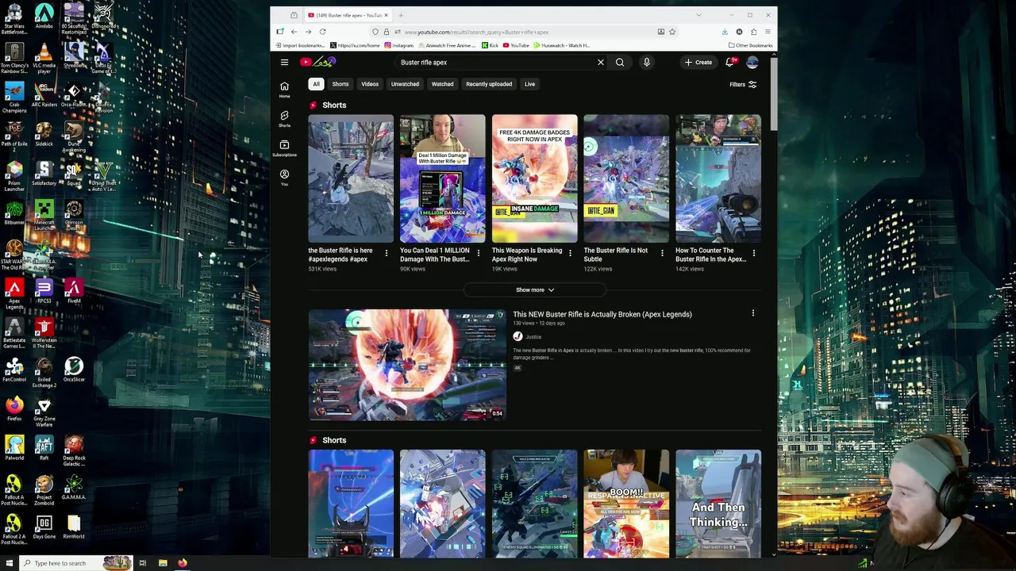Launch the Firefox desktop shortcut
This screenshot has width=1016, height=571.
(x=13, y=409)
